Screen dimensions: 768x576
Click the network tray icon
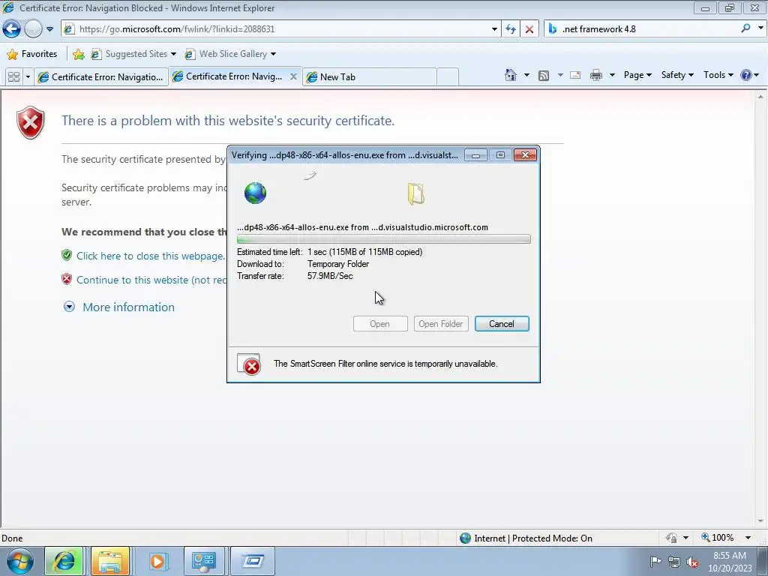[x=674, y=562]
